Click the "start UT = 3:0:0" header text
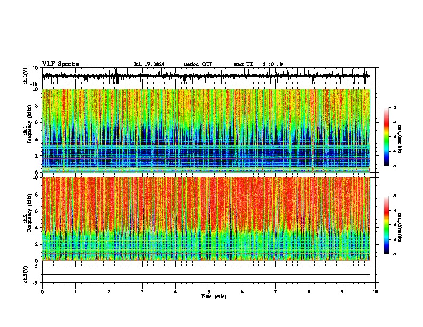The image size is (423, 327). point(258,64)
